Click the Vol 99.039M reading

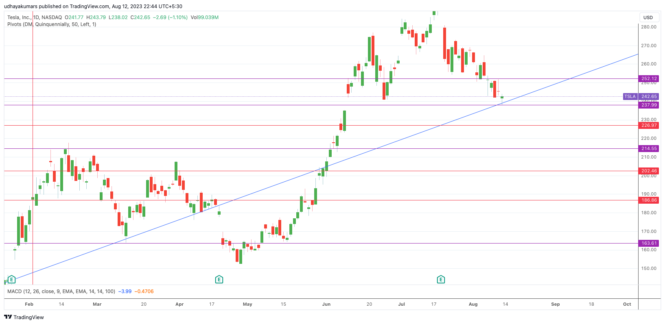point(205,17)
